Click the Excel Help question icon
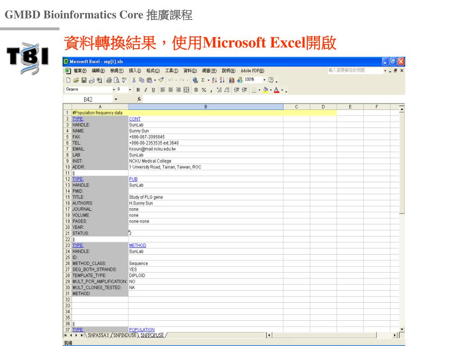This screenshot has width=461, height=346. pos(271,80)
